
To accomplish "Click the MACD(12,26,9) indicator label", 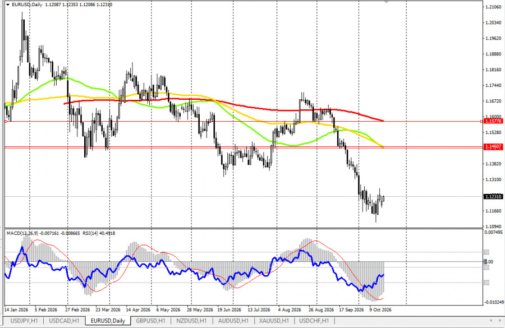I will tap(22, 233).
